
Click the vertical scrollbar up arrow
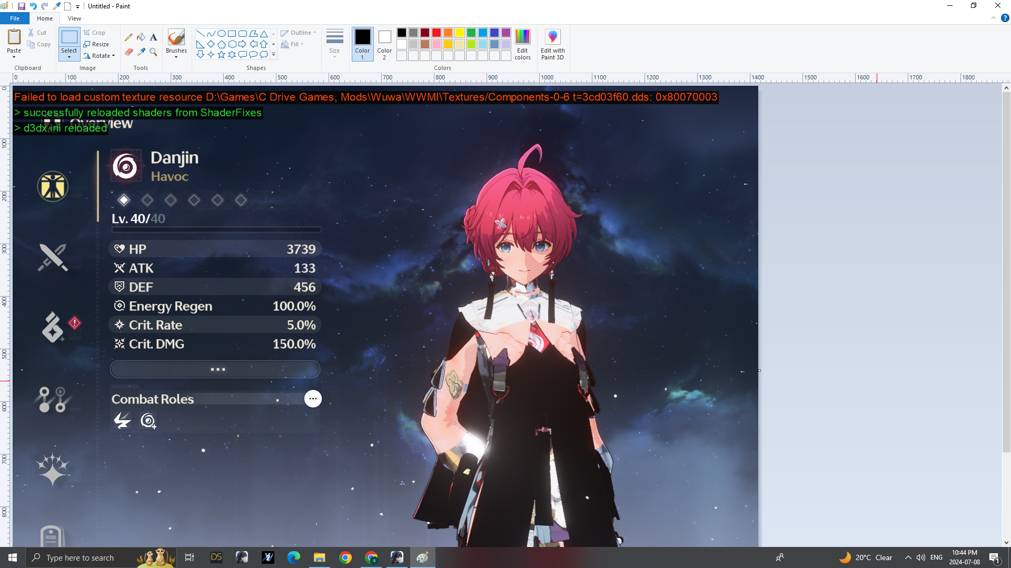(1006, 88)
